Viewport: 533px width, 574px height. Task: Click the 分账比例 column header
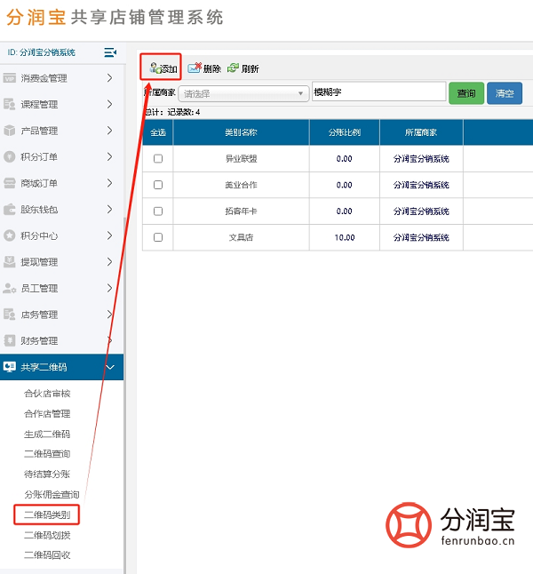click(345, 132)
